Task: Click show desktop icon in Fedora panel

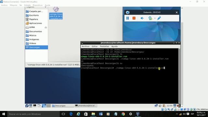Action: (31, 106)
